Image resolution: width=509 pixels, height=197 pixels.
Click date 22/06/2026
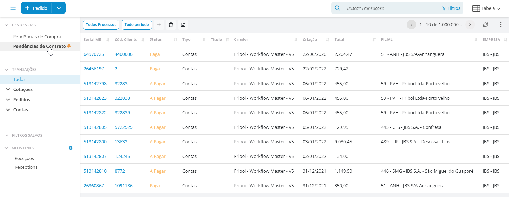314,54
